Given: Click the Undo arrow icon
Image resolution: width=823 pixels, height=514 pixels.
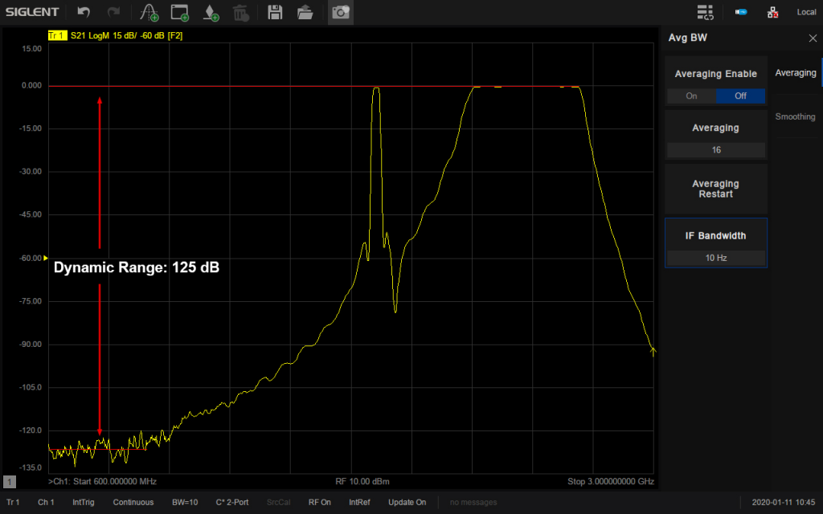Looking at the screenshot, I should click(x=84, y=12).
